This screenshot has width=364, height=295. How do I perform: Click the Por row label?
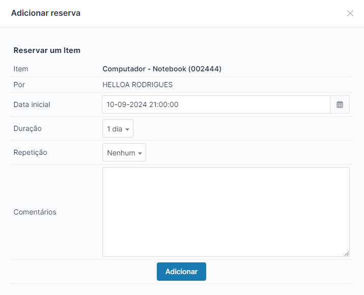19,85
